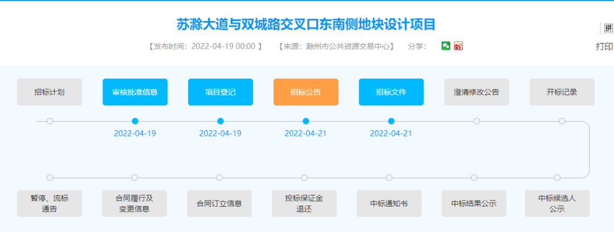Select the orange 招标公告 stage

(x=306, y=92)
